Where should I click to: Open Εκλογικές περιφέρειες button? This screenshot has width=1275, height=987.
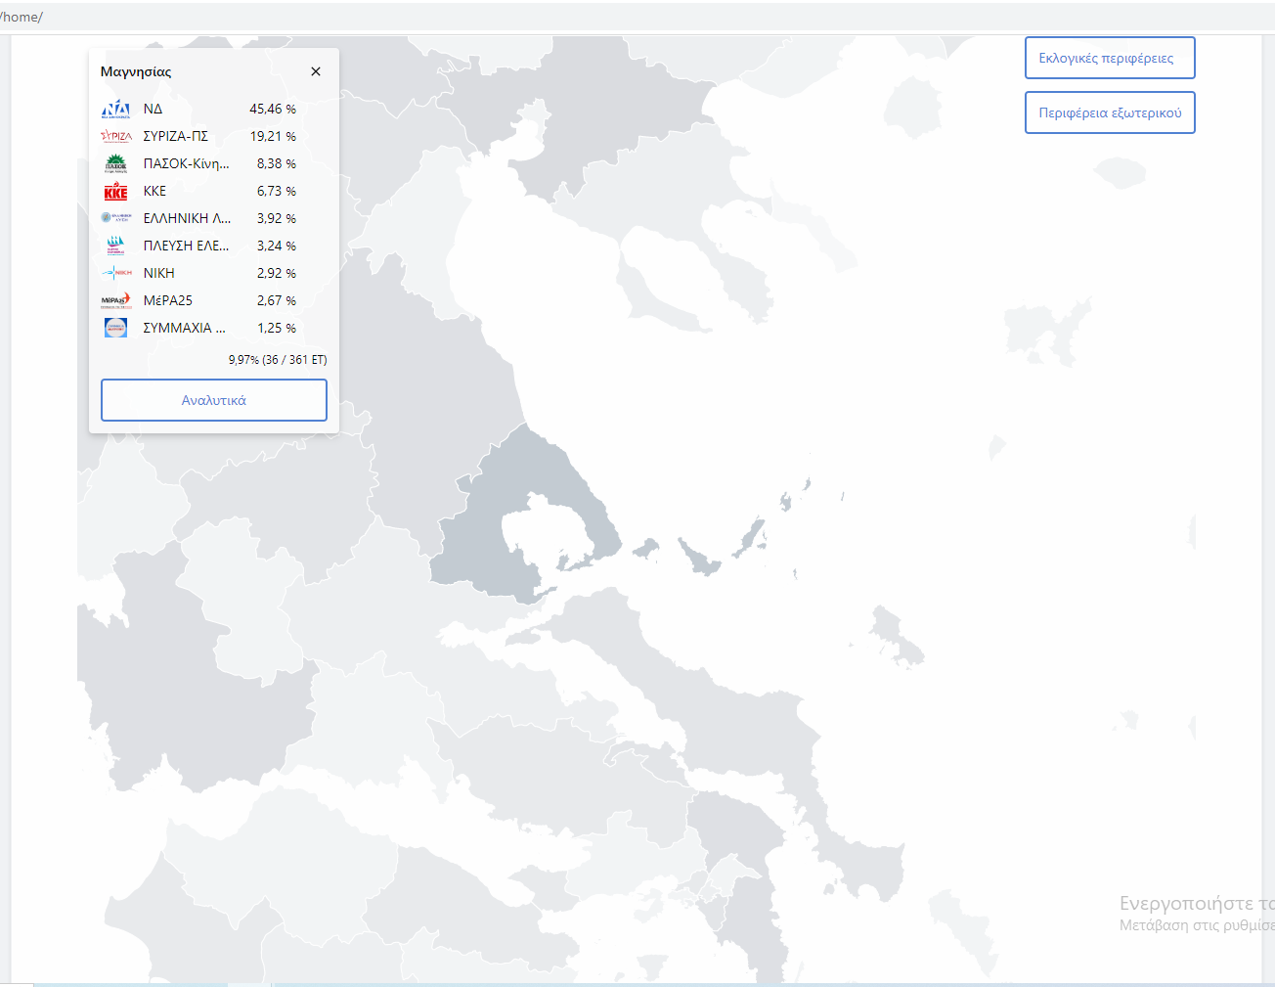point(1109,58)
